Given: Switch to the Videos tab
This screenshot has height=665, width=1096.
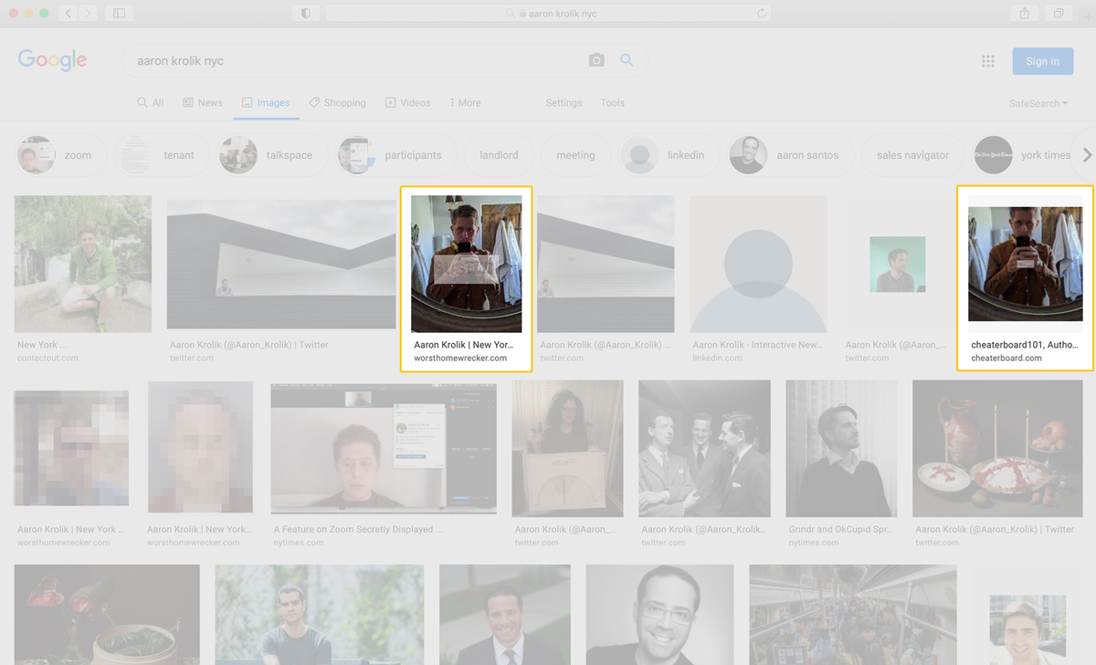Looking at the screenshot, I should [x=407, y=103].
